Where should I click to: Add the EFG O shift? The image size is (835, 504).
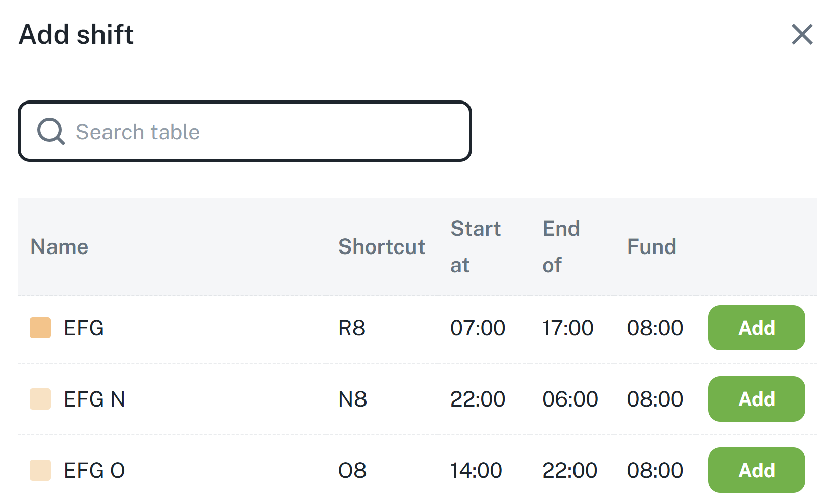tap(756, 470)
